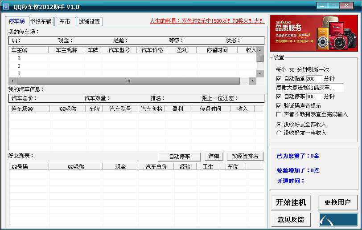This screenshot has width=362, height=230.
Task: Click the right arrow of the parking table's horizontal scrollbar
Action: coord(252,81)
